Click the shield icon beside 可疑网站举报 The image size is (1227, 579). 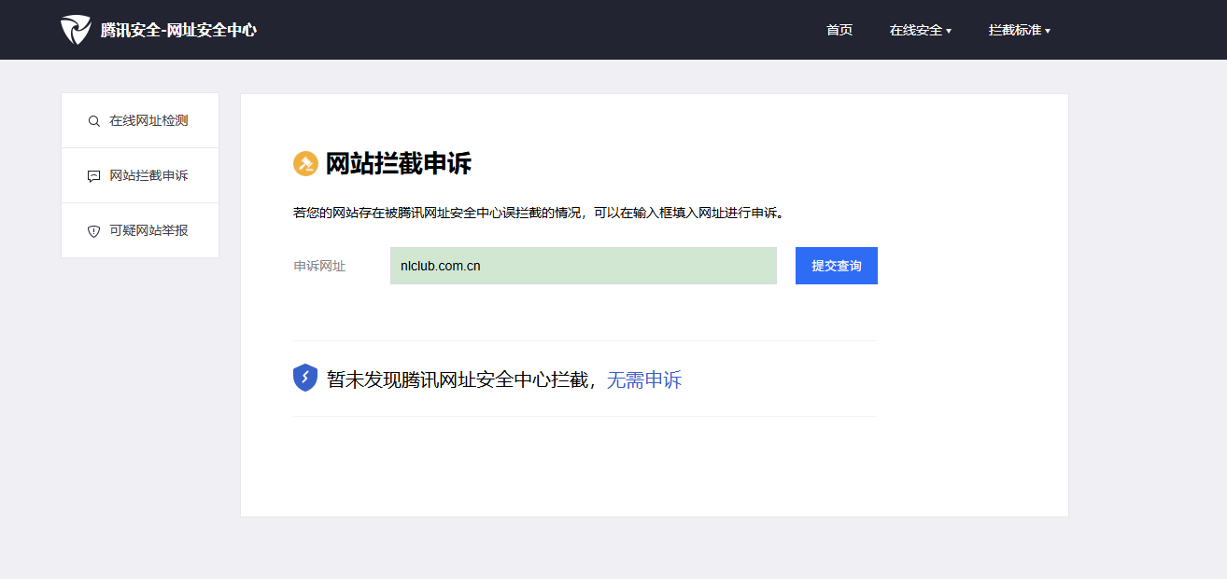point(93,231)
